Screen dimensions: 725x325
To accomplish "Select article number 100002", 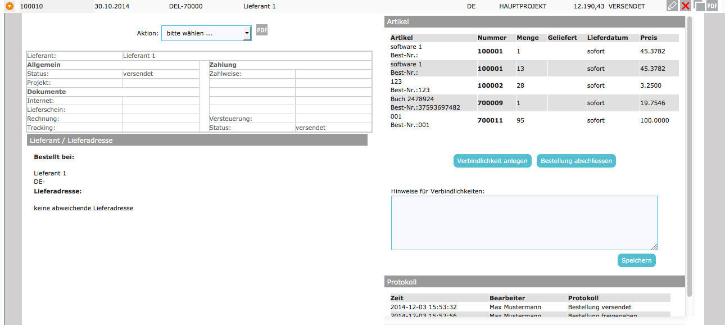I will click(490, 85).
